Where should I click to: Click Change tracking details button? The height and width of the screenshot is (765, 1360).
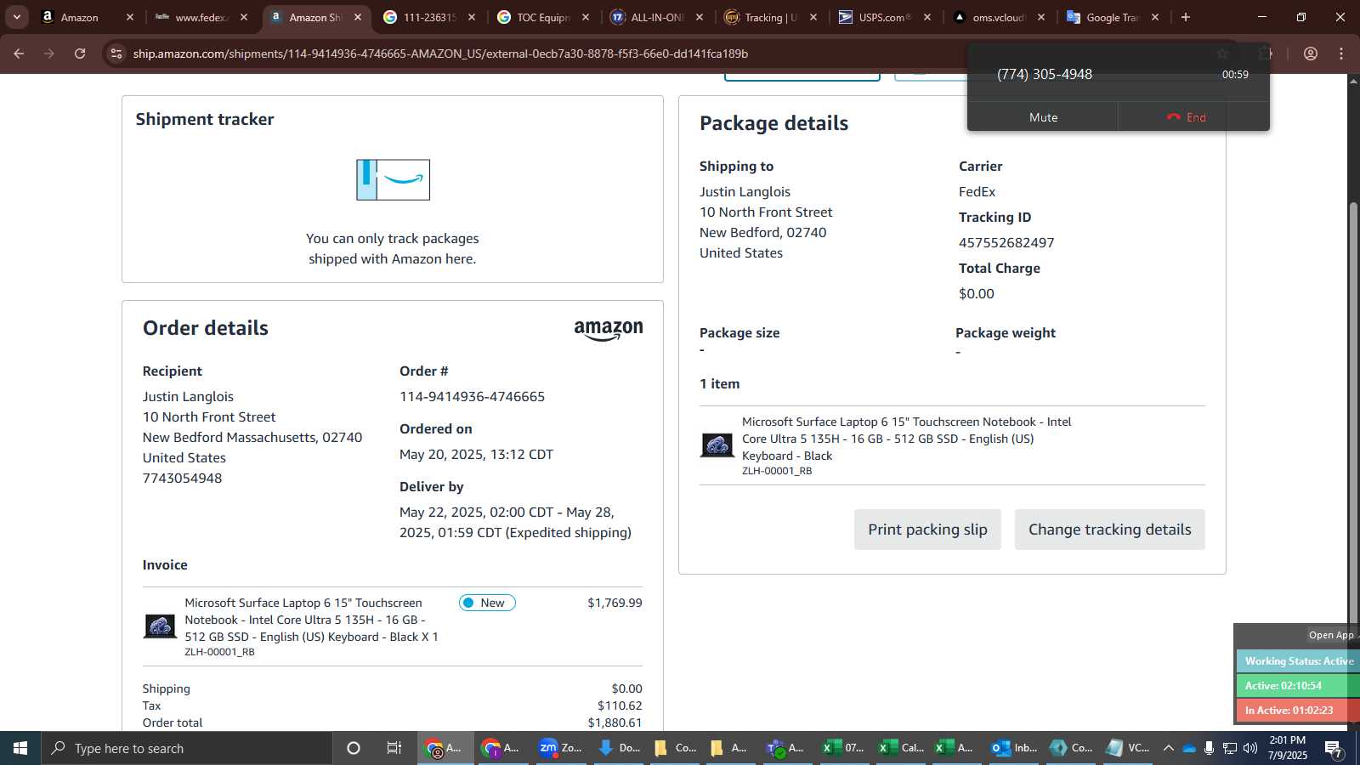pyautogui.click(x=1109, y=530)
